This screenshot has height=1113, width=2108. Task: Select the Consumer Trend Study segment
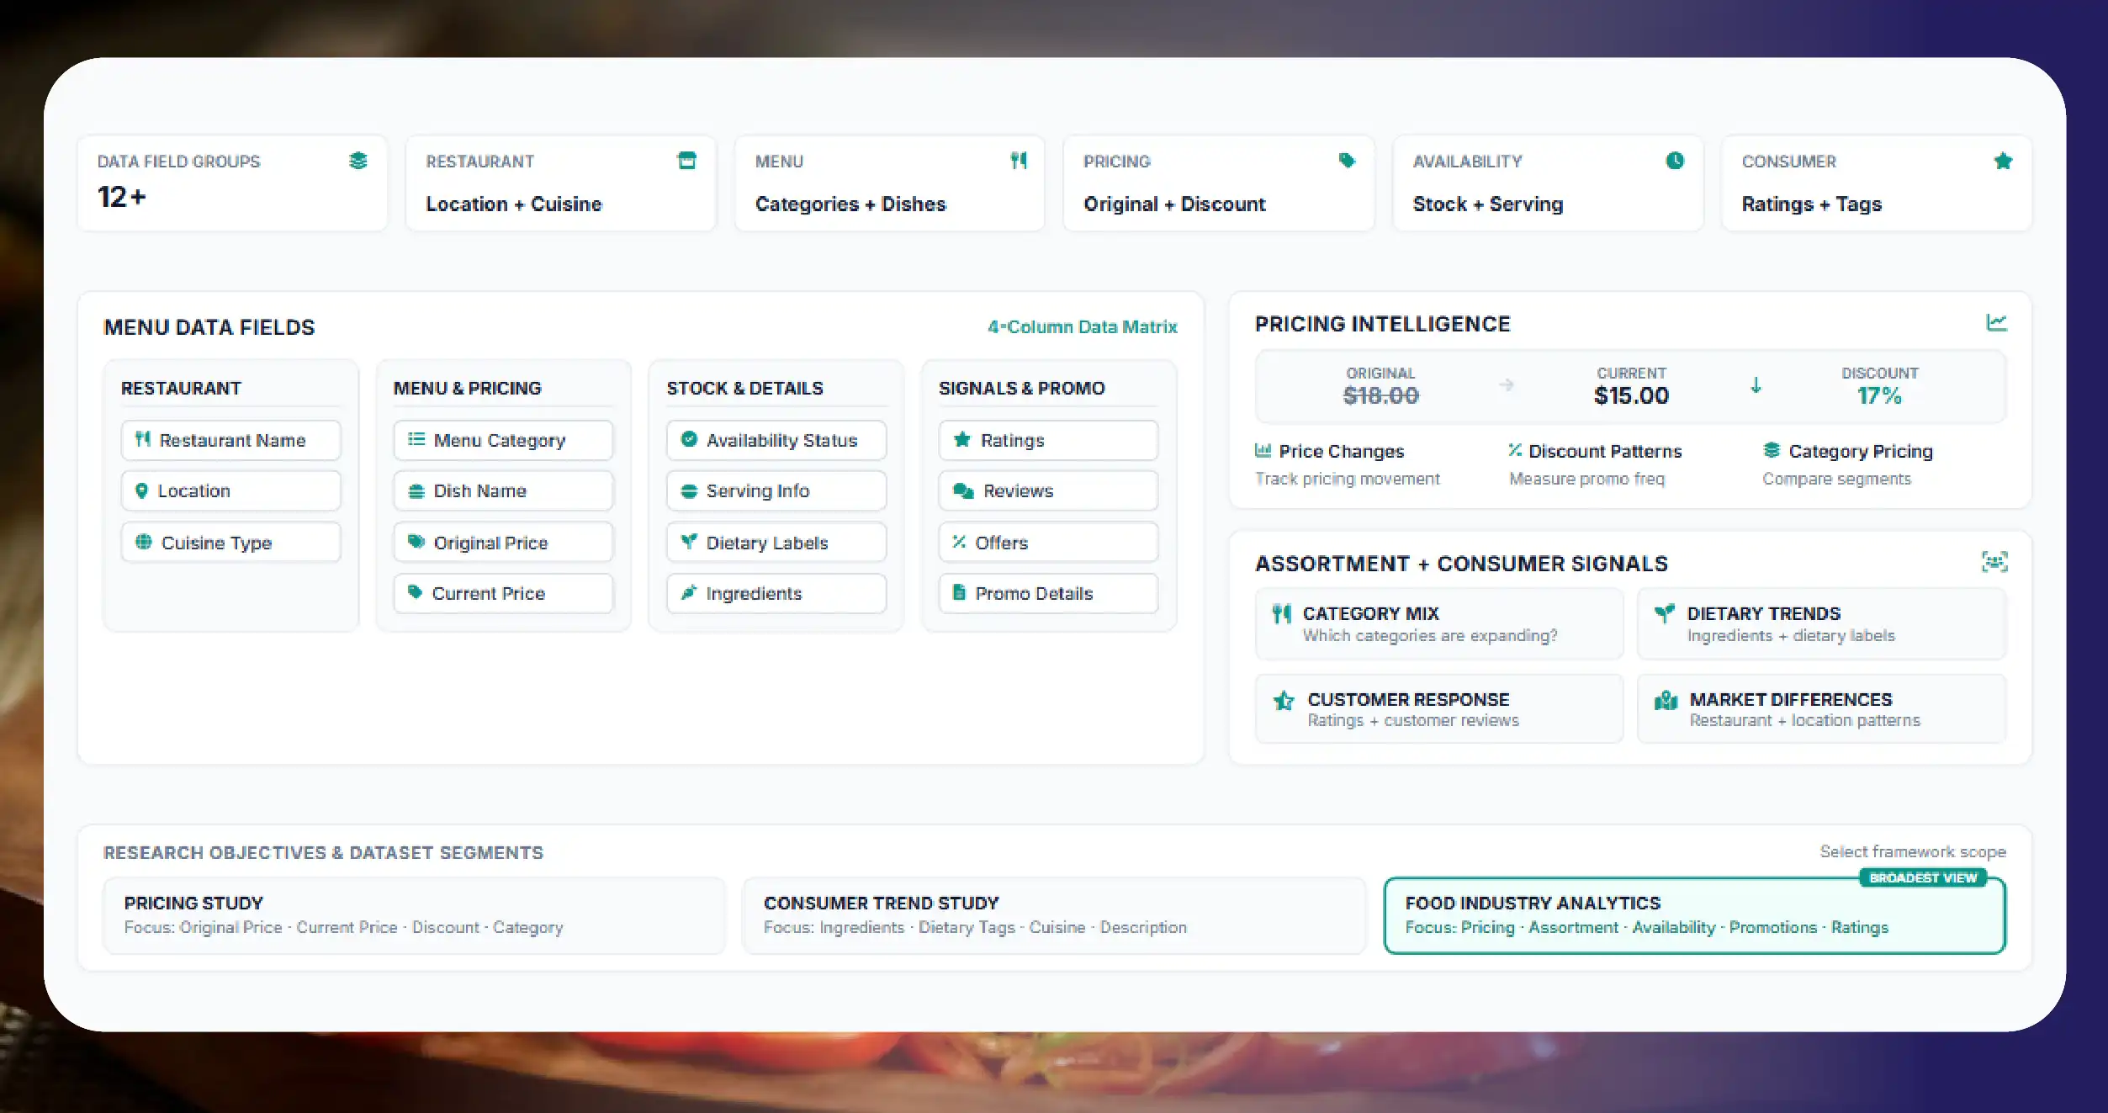click(1054, 915)
